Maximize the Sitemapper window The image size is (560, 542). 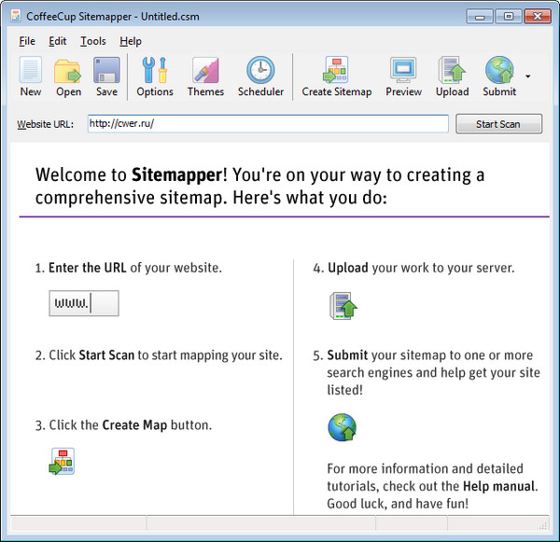pos(509,17)
